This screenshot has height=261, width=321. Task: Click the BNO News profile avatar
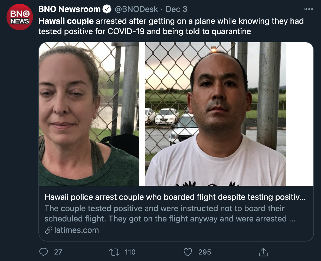20,17
